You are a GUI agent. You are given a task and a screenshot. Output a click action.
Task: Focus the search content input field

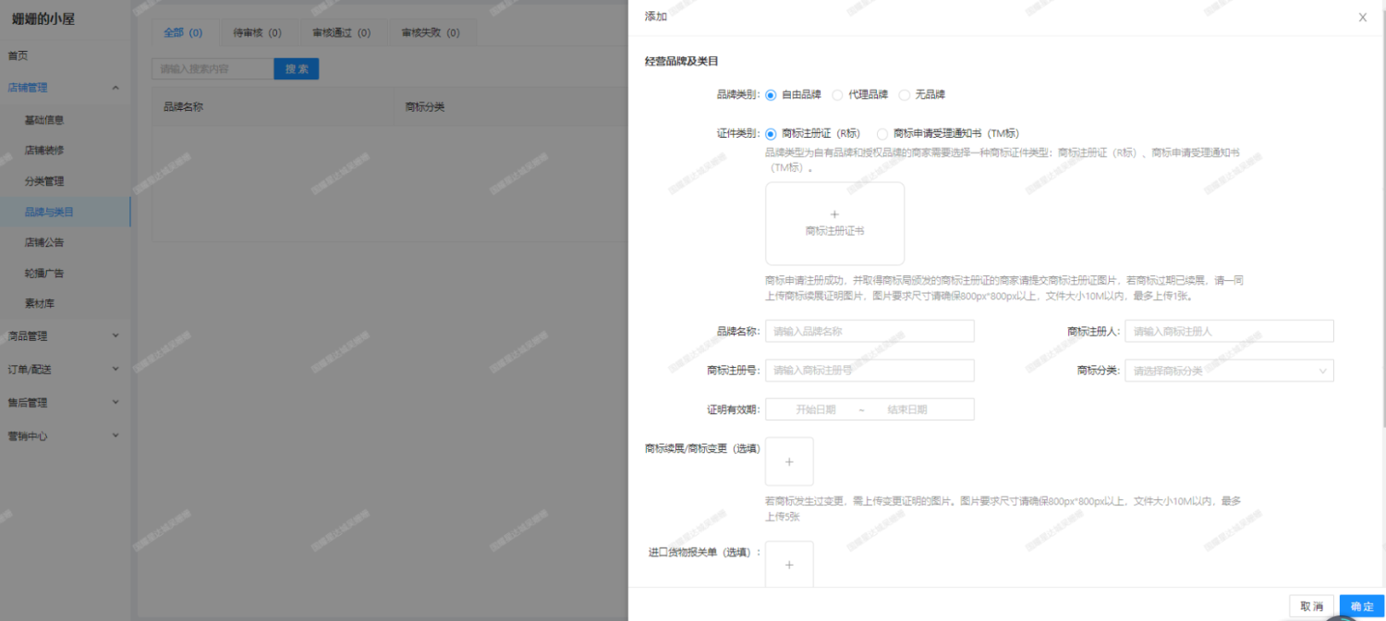tap(213, 68)
